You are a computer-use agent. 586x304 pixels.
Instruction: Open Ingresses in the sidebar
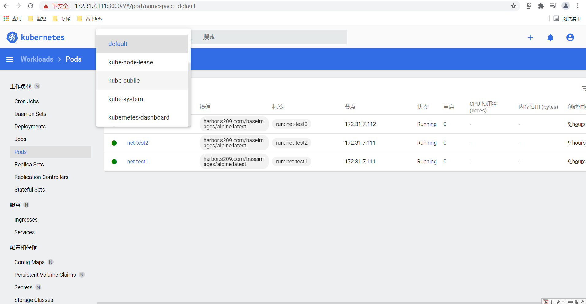tap(26, 220)
